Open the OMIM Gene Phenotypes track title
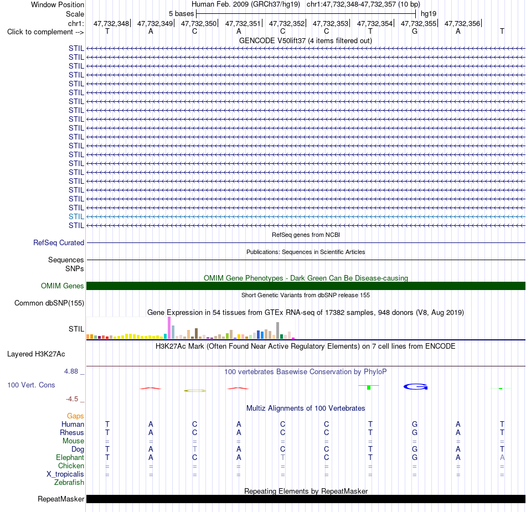This screenshot has width=526, height=512. click(x=306, y=278)
